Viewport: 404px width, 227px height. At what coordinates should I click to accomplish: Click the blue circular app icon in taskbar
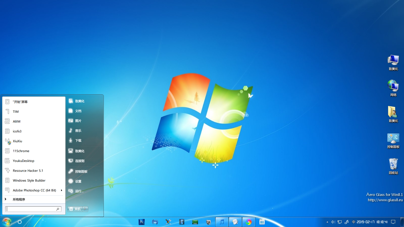(x=155, y=222)
